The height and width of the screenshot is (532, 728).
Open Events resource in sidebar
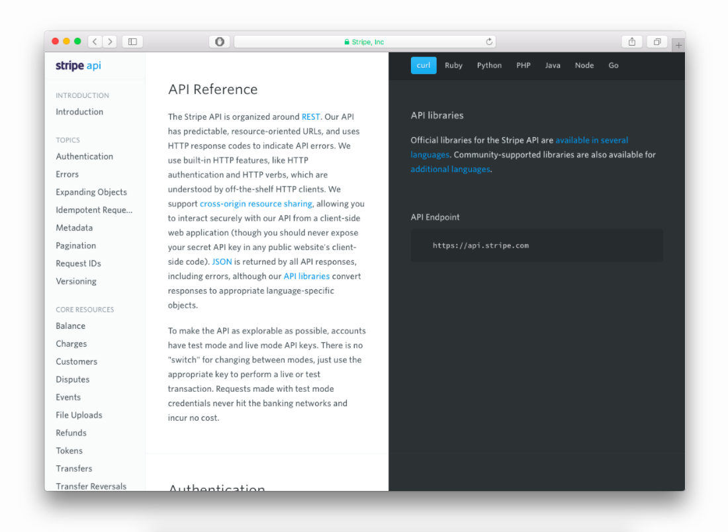[68, 398]
